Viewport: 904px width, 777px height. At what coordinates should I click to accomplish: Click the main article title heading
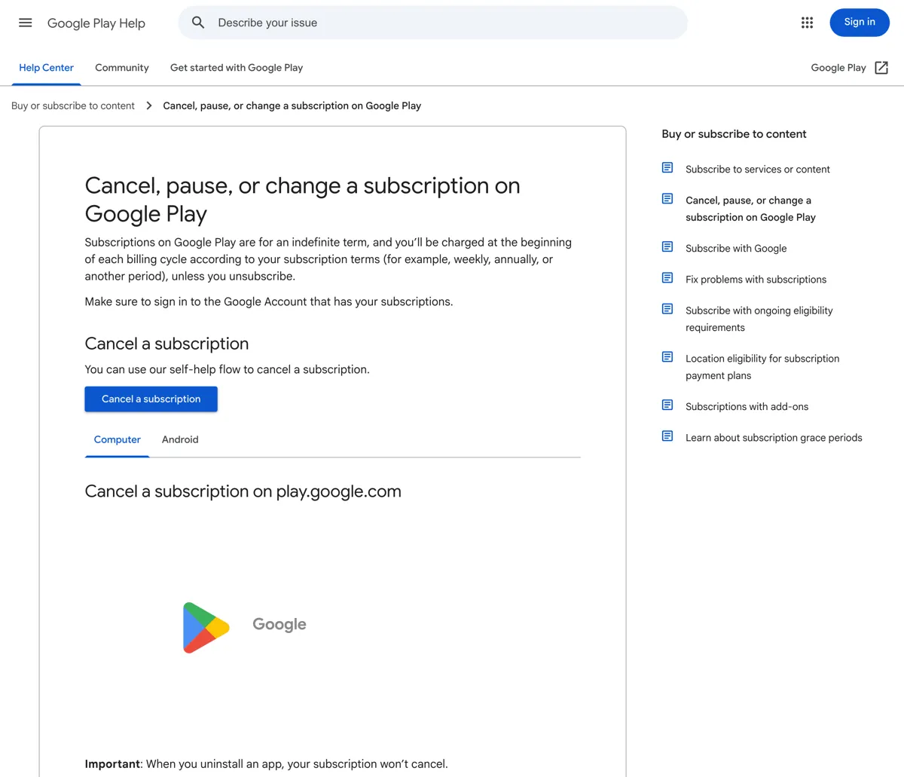pos(302,200)
